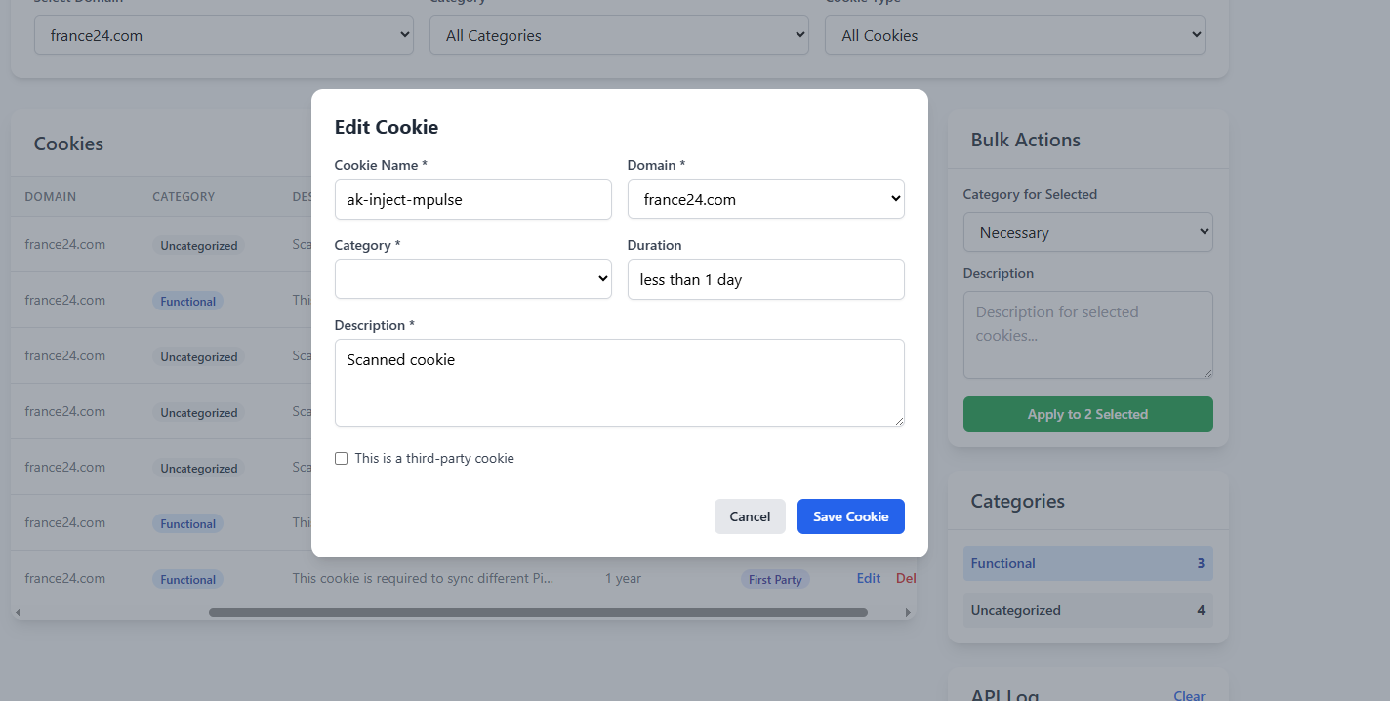Click the Description textarea containing Scanned cookie
This screenshot has height=701, width=1390.
tap(619, 381)
